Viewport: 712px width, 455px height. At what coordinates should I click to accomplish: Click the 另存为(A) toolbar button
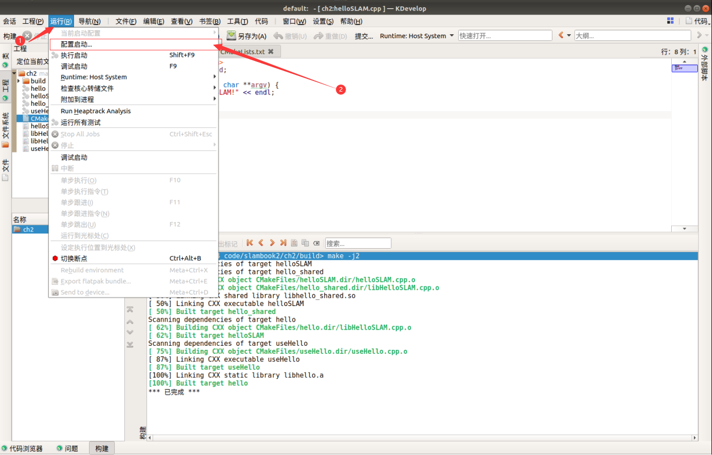247,36
